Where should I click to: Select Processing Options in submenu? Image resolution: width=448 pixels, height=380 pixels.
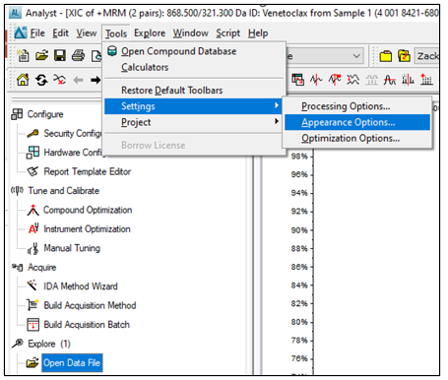click(x=357, y=106)
